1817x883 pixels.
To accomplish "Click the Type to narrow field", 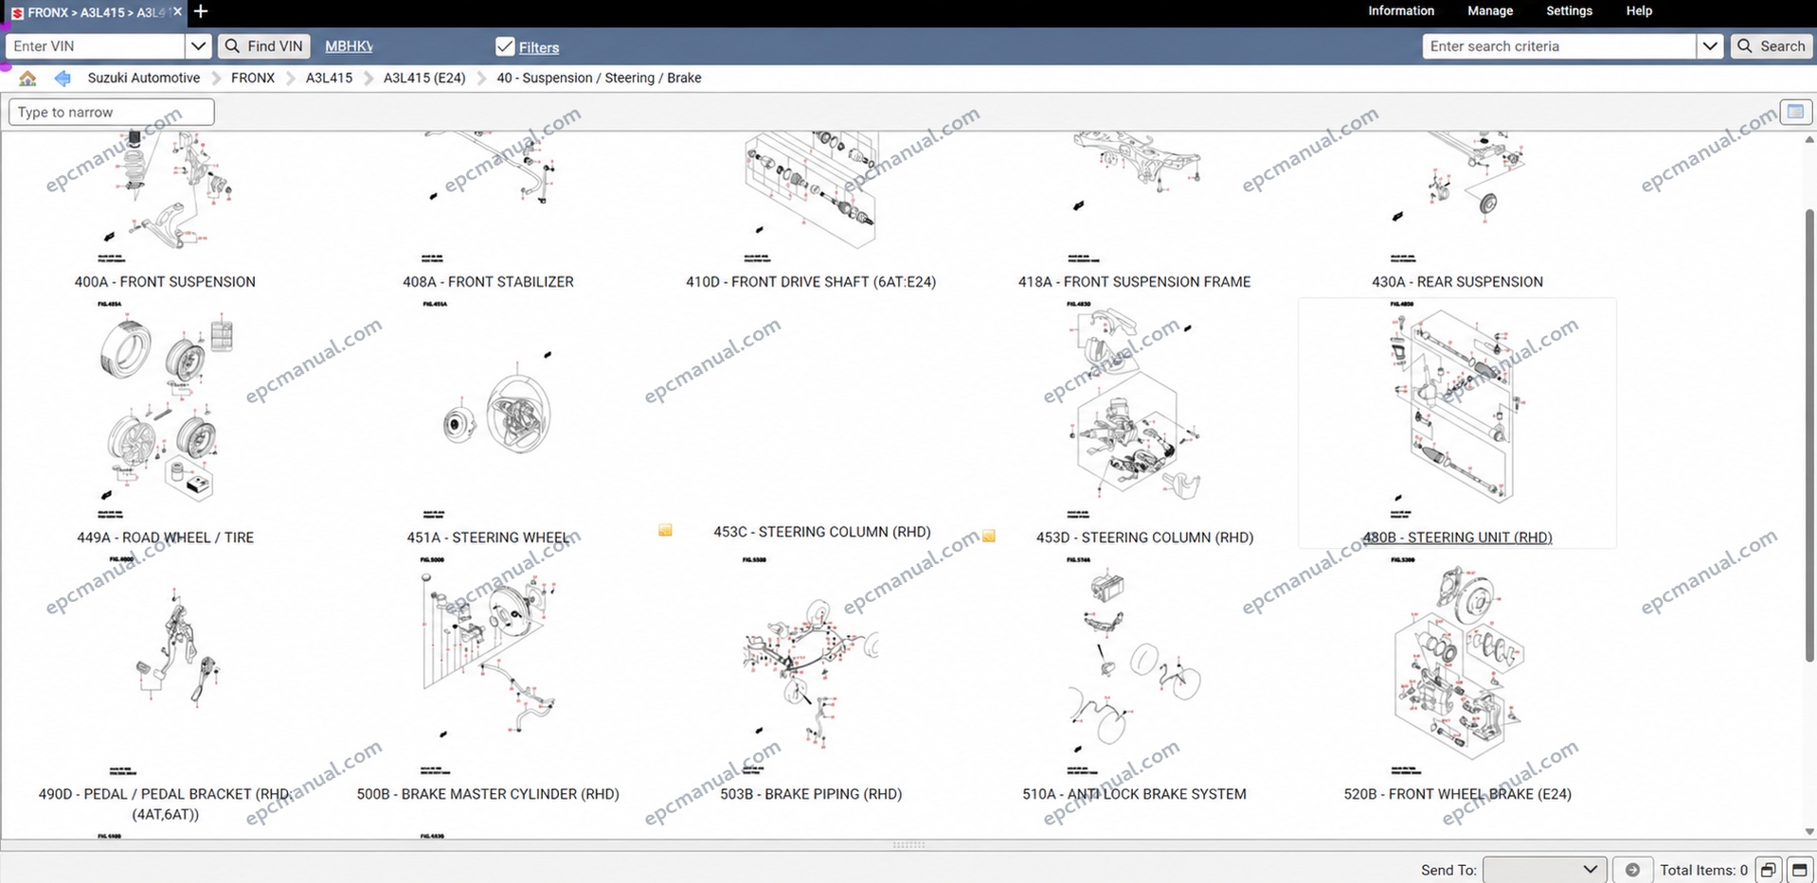I will [112, 112].
